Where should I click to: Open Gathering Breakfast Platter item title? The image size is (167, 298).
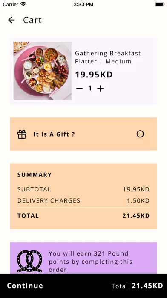pos(108,57)
